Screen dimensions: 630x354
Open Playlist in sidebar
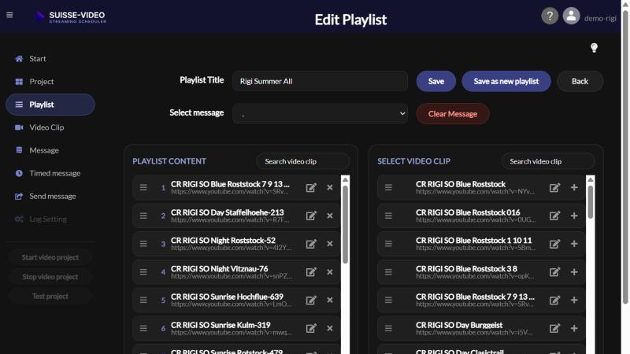50,105
